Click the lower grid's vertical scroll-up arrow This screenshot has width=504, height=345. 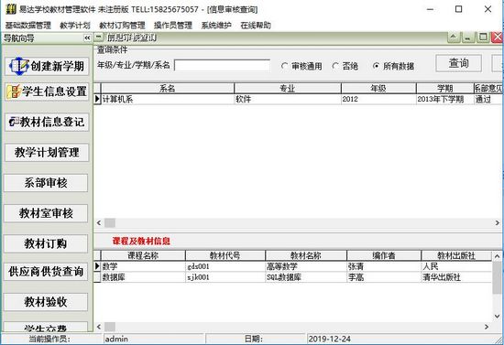click(x=497, y=256)
